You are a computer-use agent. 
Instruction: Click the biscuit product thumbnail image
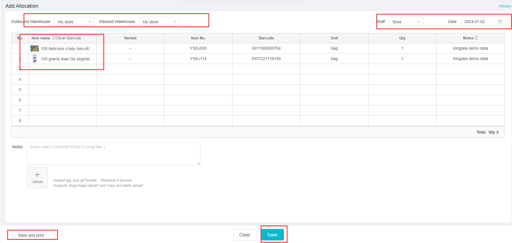click(x=34, y=48)
